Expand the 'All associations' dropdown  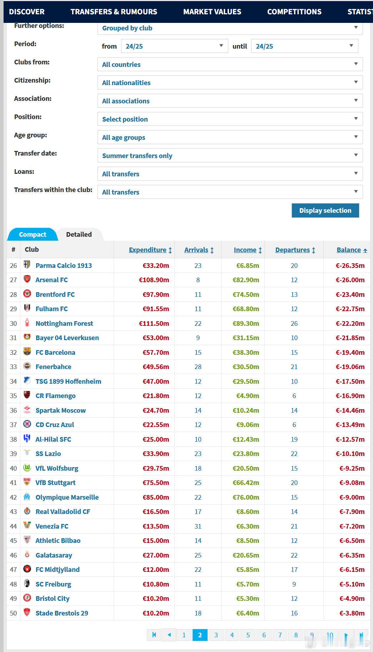coord(230,101)
